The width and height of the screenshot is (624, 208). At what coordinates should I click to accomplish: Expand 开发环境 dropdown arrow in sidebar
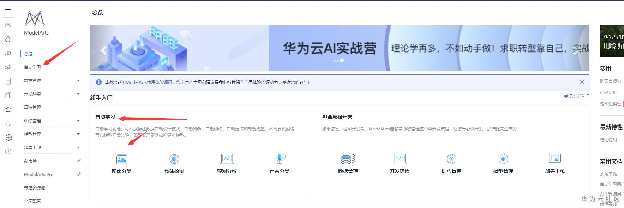point(78,94)
